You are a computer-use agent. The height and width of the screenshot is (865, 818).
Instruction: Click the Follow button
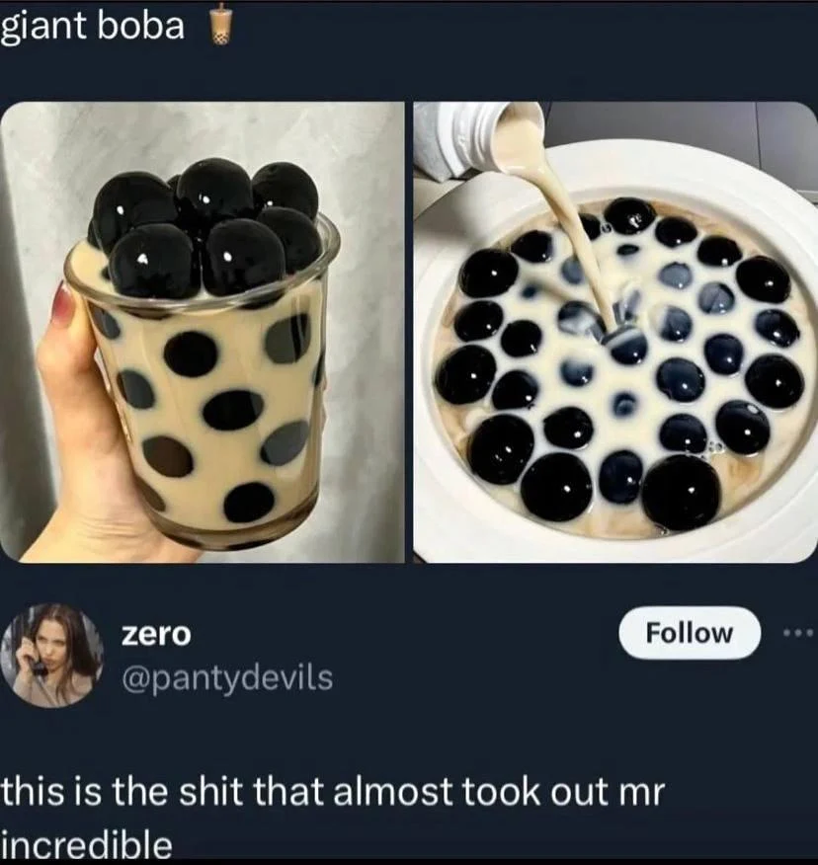pyautogui.click(x=690, y=633)
